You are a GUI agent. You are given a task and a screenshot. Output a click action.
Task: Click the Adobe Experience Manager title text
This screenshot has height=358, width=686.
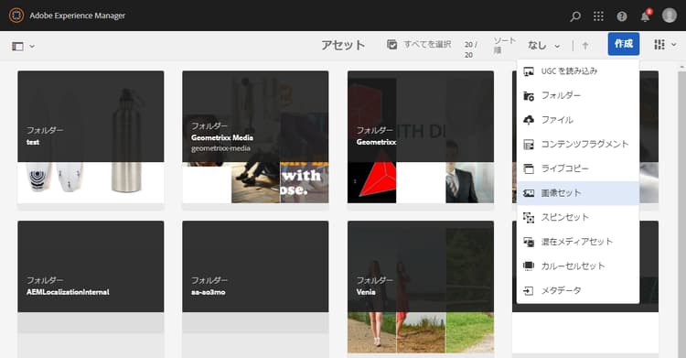tap(78, 16)
